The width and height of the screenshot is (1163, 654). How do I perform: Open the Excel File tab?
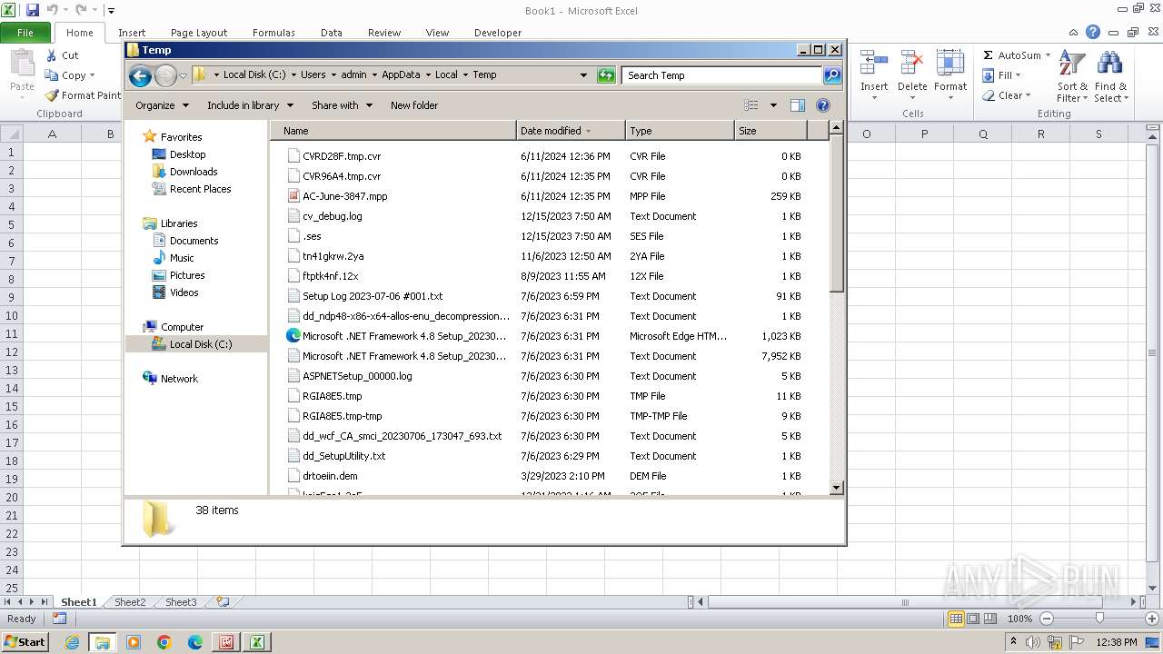(25, 33)
